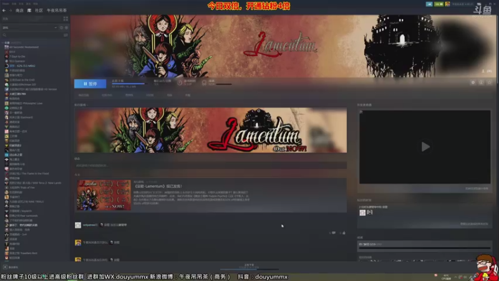Go forward with the Steam forward arrow

(x=10, y=11)
